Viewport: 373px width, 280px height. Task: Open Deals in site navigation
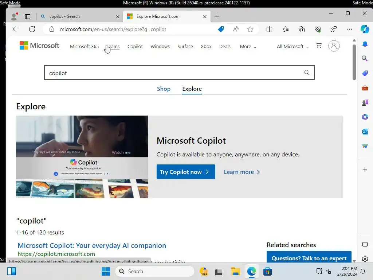coord(225,46)
